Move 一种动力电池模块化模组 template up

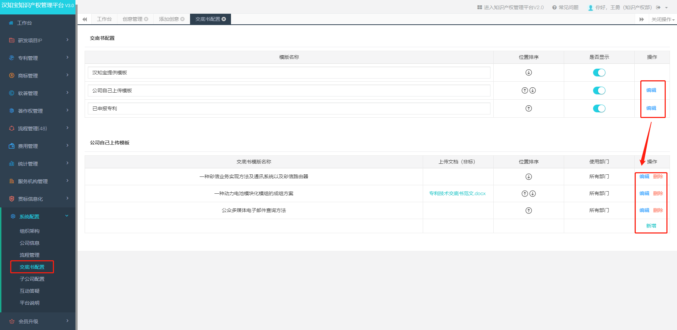[525, 194]
